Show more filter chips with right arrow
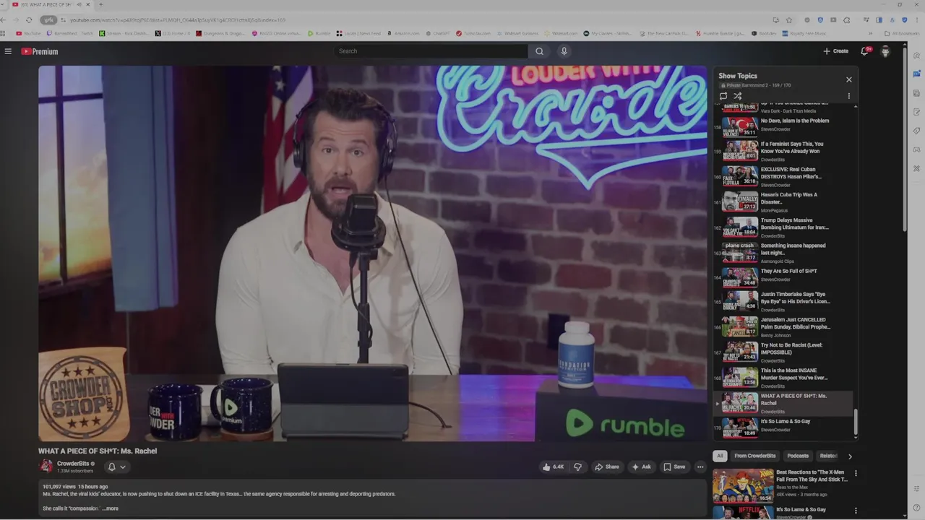 pyautogui.click(x=850, y=456)
